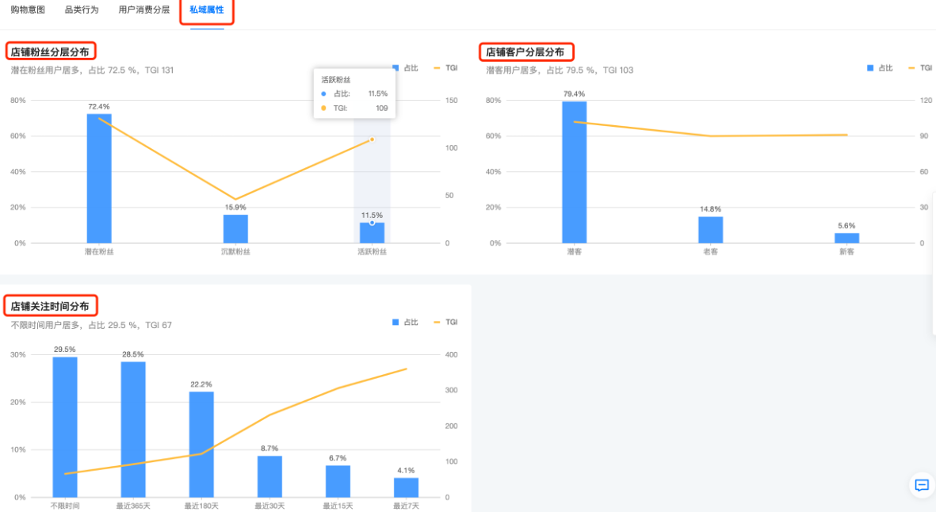This screenshot has height=512, width=936.
Task: Toggle 占比 legend in 店铺粉丝分层分布 chart
Action: coord(405,68)
